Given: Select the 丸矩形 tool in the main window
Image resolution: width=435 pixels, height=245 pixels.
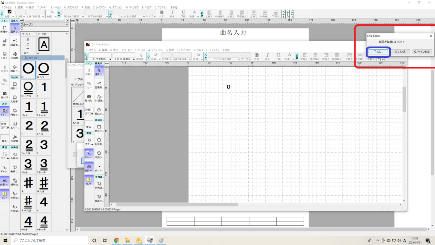Looking at the screenshot, I should tap(15, 99).
